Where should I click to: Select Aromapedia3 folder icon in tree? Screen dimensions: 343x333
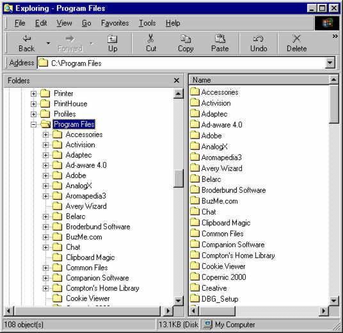click(x=58, y=196)
